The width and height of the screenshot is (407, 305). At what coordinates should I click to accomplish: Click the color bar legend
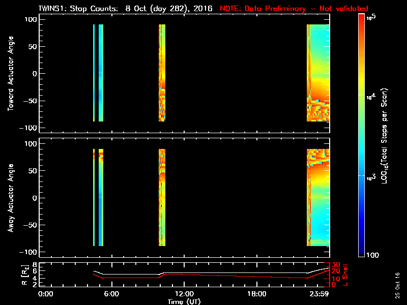(x=362, y=135)
